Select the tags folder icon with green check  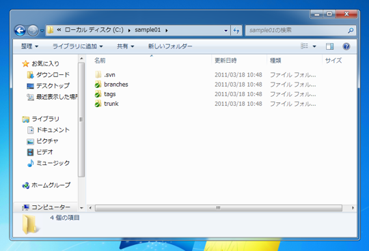[98, 94]
